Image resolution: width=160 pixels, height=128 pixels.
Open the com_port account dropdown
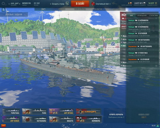[x=16, y=3]
